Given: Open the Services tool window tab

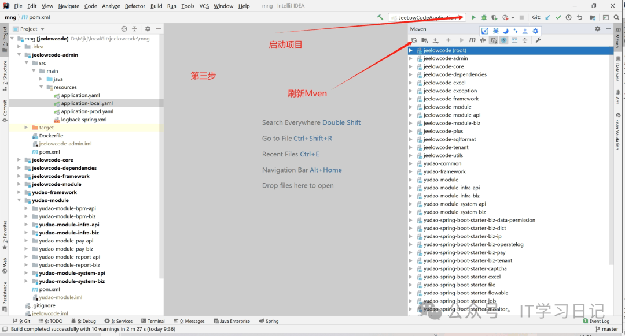Looking at the screenshot, I should [119, 321].
